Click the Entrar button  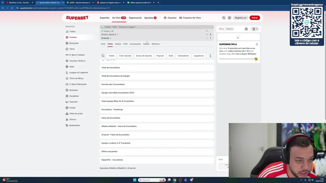point(255,18)
